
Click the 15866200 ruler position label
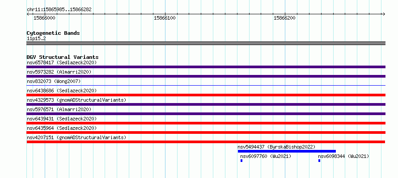coord(284,18)
